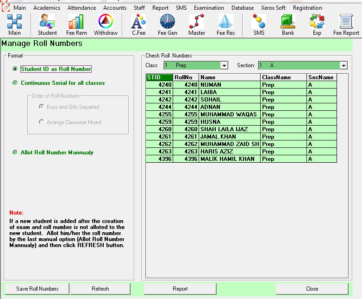Select the MUHAMMAD ZAID SH name cell
362x299 pixels.
pyautogui.click(x=230, y=144)
